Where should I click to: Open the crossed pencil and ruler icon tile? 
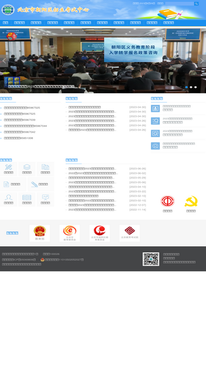click(8, 169)
